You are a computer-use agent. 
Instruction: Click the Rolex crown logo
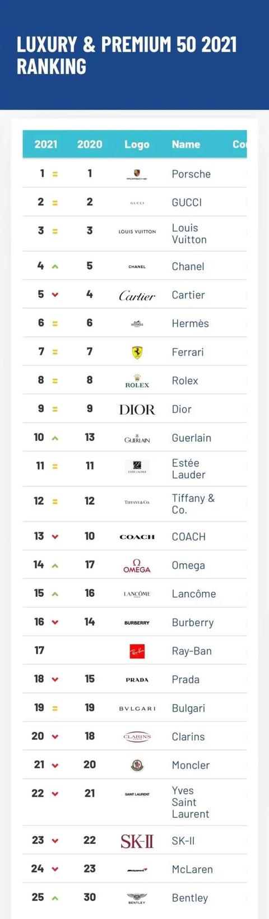137,381
